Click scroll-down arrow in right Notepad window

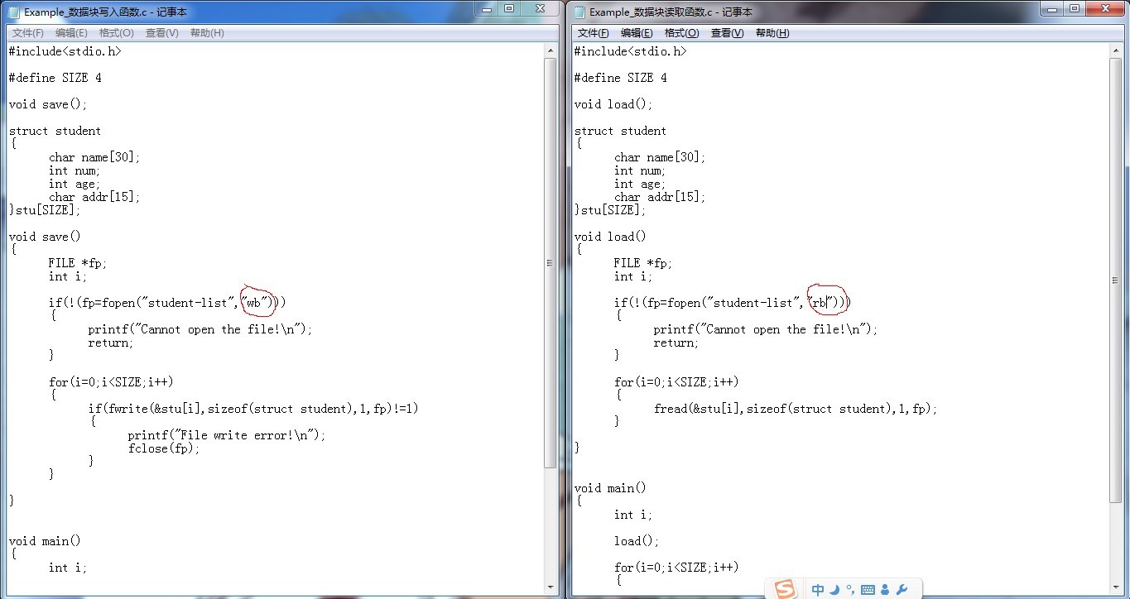(x=1116, y=587)
